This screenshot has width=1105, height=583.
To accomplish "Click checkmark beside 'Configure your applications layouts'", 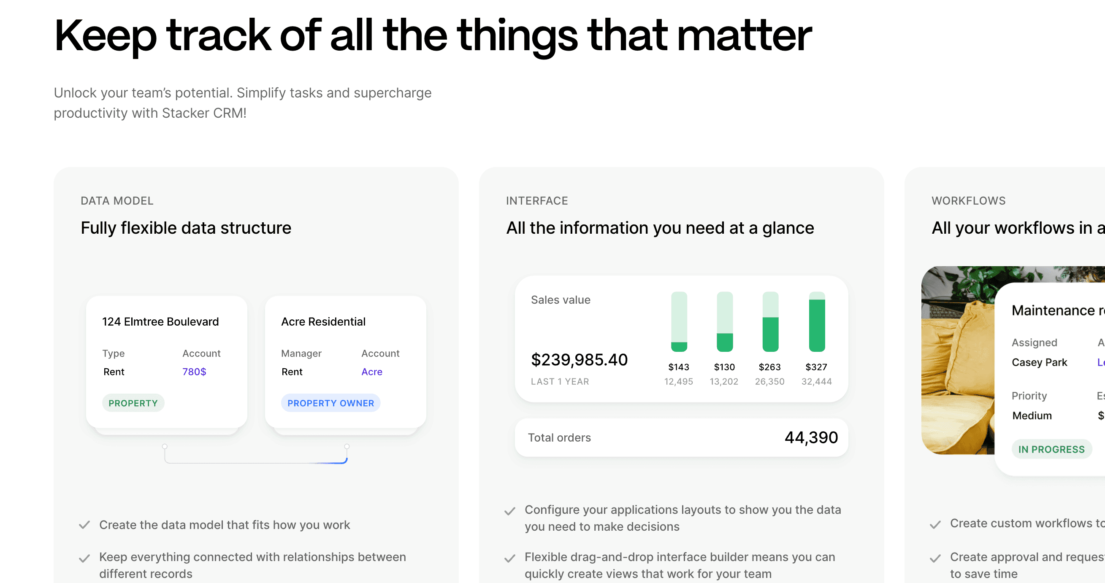I will [x=509, y=511].
